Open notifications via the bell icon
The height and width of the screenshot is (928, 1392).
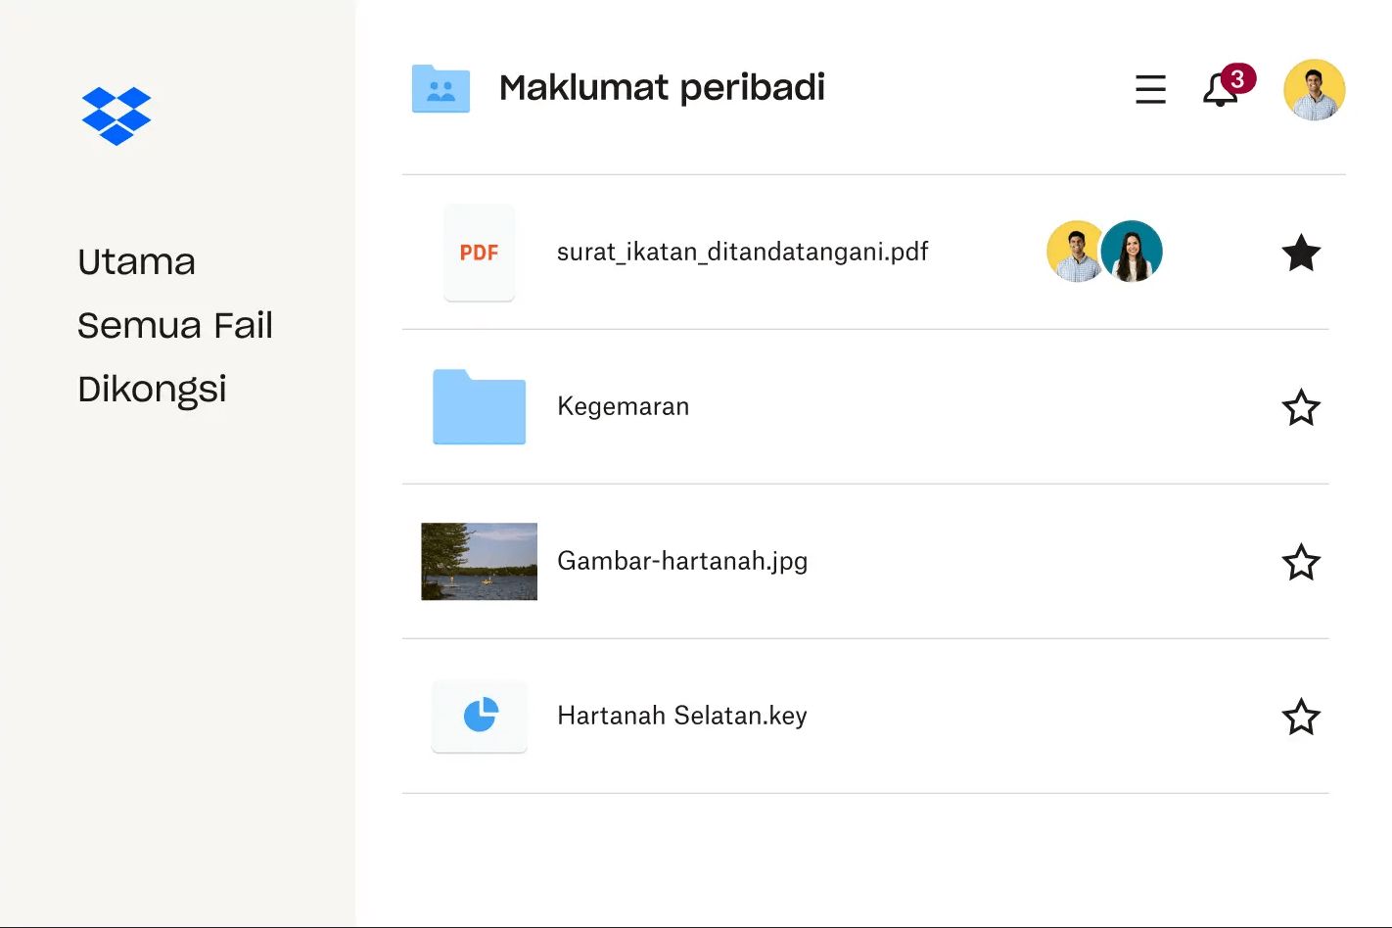tap(1218, 92)
